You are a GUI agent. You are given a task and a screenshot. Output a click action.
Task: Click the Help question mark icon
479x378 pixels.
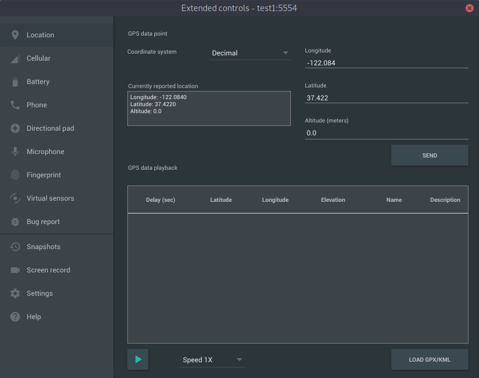pyautogui.click(x=15, y=317)
